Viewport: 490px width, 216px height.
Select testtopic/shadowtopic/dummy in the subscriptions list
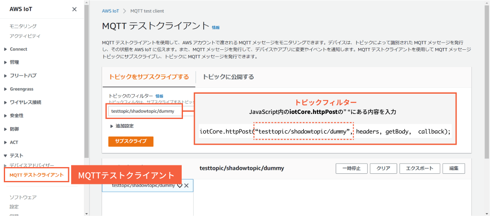point(143,186)
